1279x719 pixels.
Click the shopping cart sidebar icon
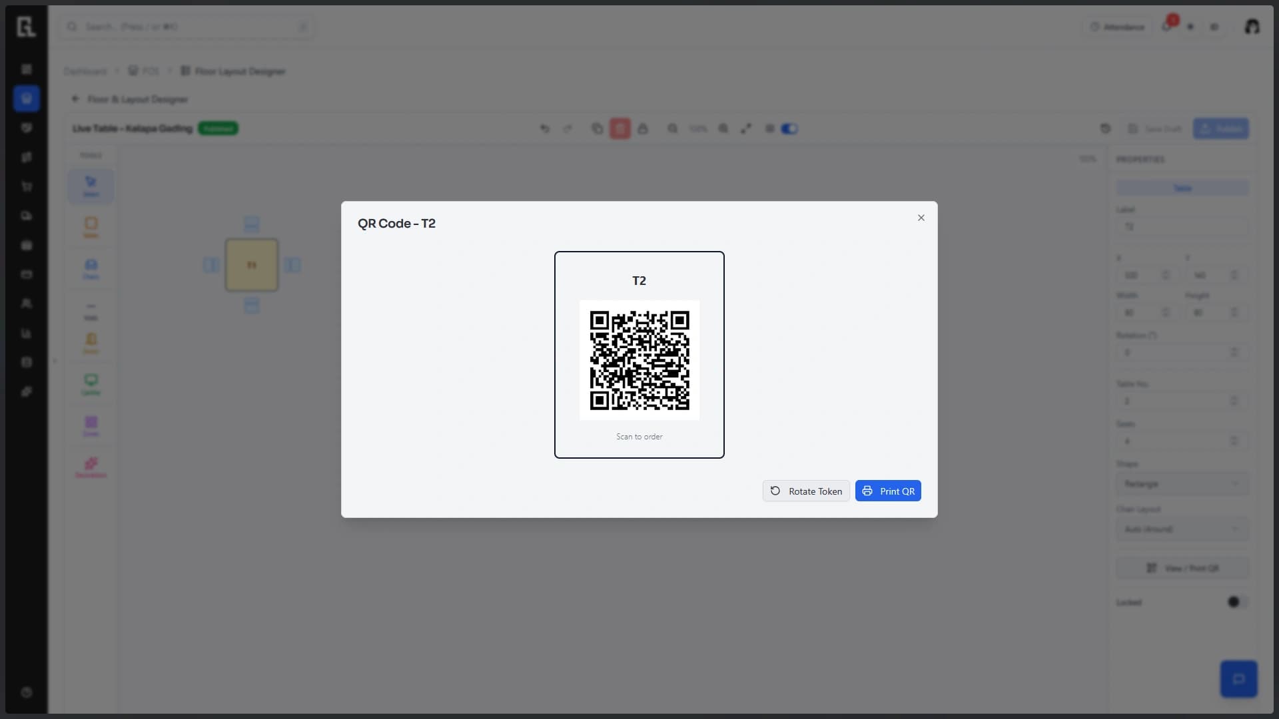point(27,186)
